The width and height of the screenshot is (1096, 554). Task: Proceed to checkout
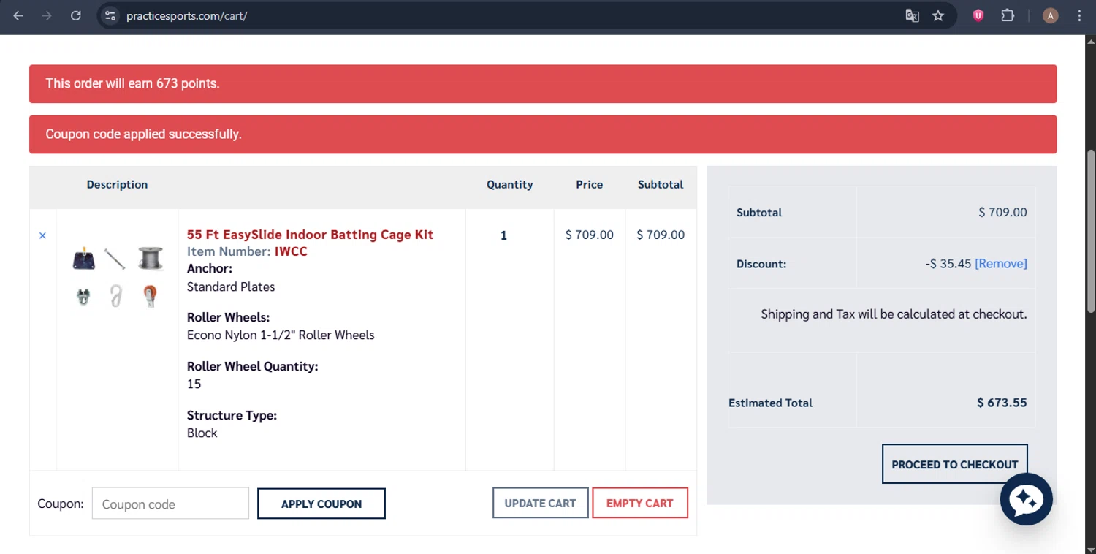pyautogui.click(x=954, y=464)
